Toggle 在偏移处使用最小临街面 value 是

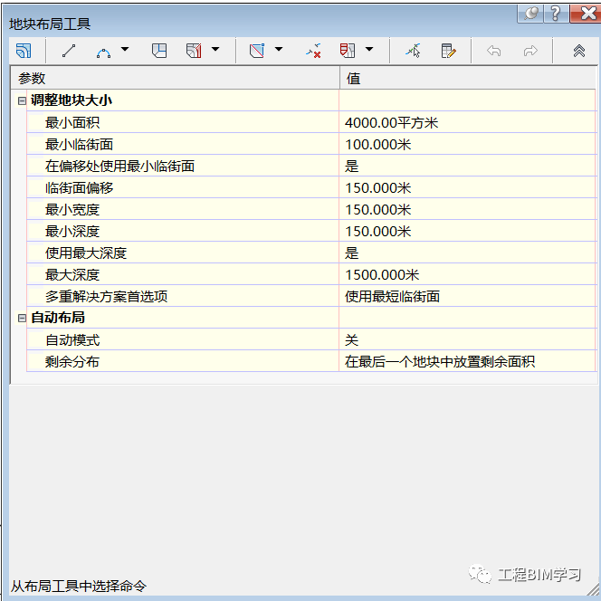(x=468, y=166)
